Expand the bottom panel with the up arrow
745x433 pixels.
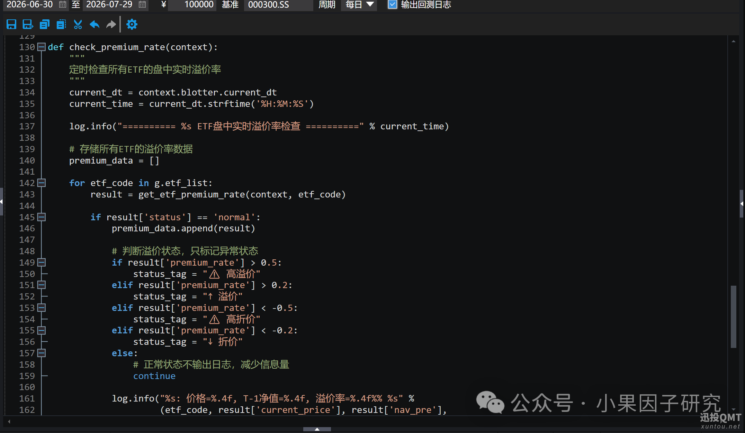coord(317,429)
